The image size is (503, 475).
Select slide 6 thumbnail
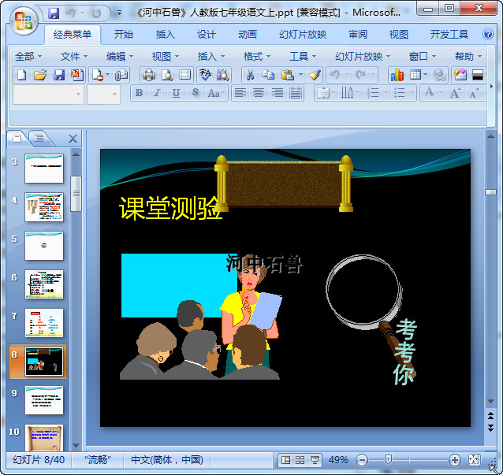44,284
